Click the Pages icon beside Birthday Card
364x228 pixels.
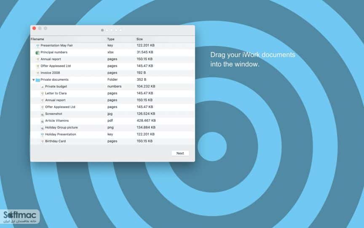[x=42, y=141]
